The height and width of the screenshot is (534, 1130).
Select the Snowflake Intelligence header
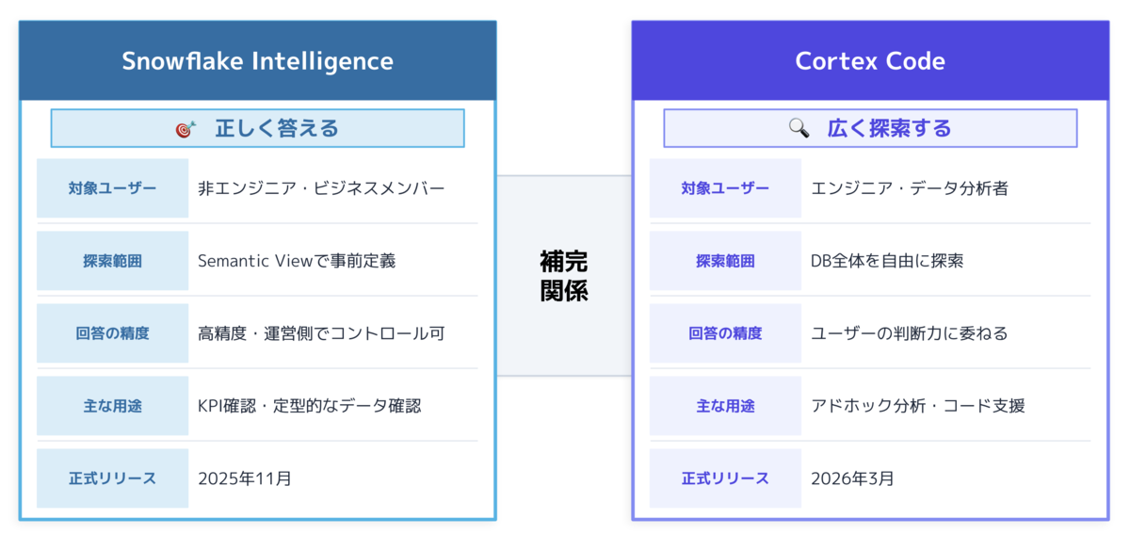257,61
